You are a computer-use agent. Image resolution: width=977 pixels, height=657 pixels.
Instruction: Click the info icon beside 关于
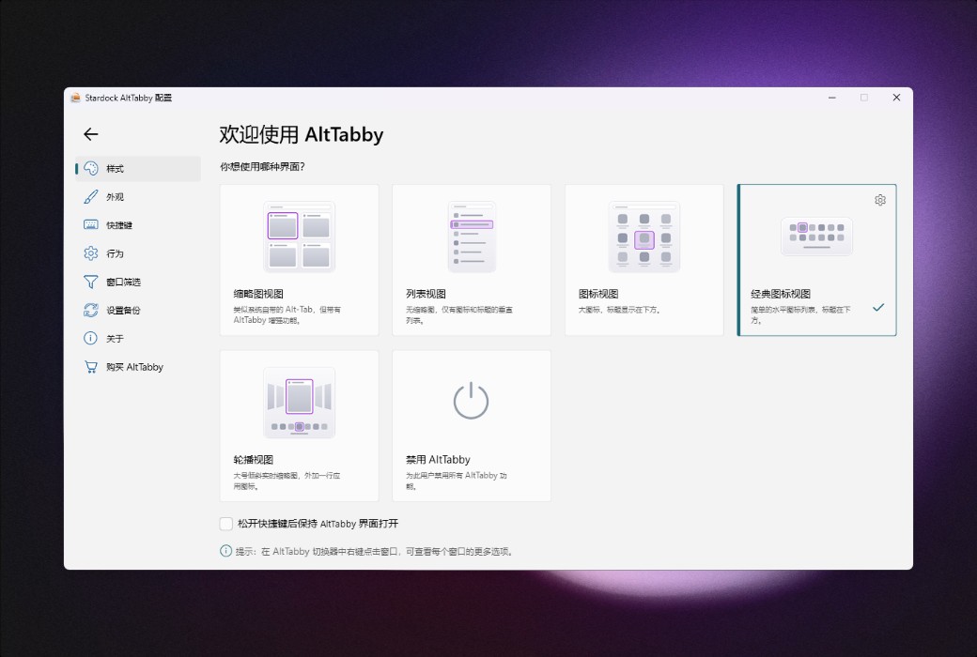pyautogui.click(x=91, y=338)
